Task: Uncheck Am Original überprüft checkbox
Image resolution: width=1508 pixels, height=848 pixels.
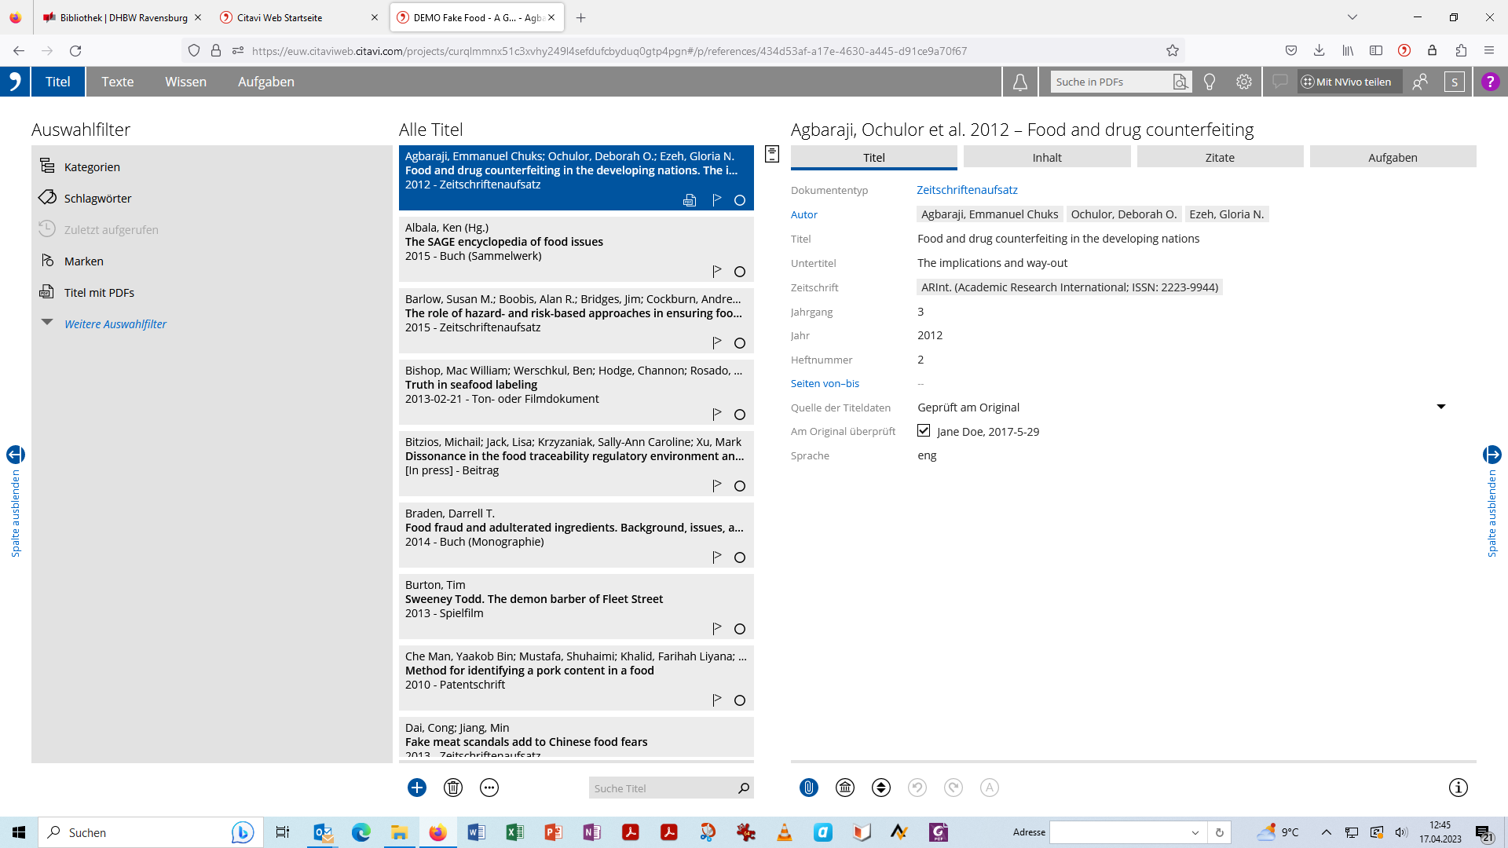Action: click(x=924, y=430)
